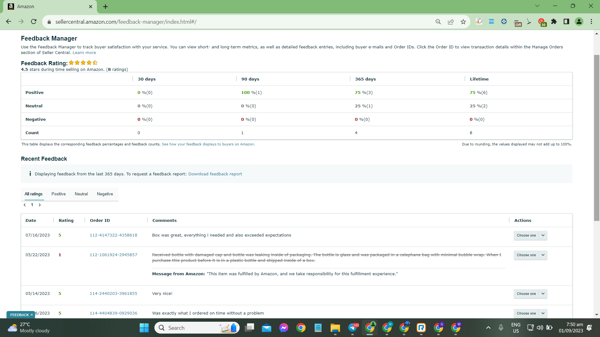
Task: Click the microphone tray icon
Action: coord(501,328)
